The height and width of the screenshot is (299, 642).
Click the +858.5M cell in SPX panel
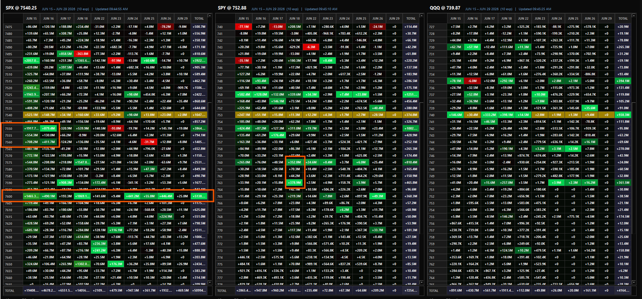65,54
